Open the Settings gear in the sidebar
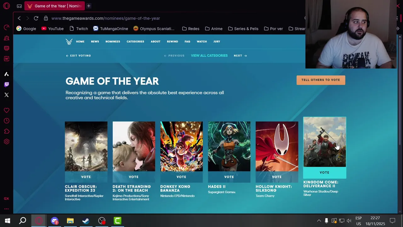The height and width of the screenshot is (227, 403). click(6, 142)
